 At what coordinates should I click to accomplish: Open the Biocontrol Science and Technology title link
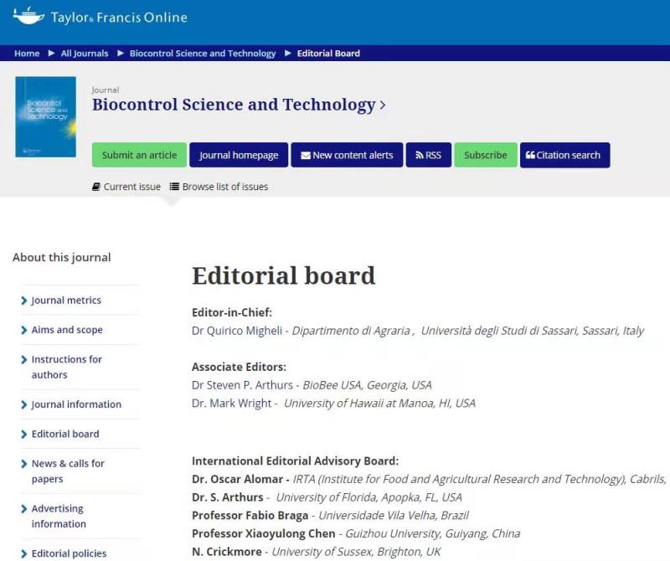click(x=234, y=105)
